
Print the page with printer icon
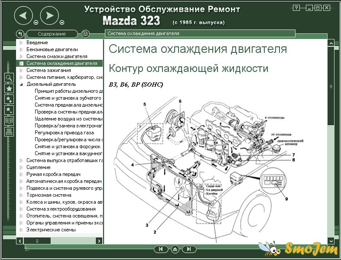9,131
